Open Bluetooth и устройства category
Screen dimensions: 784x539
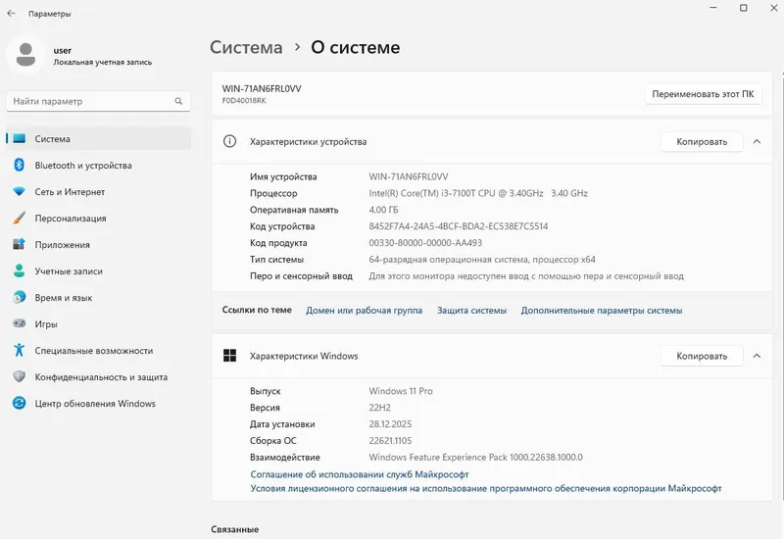point(99,165)
